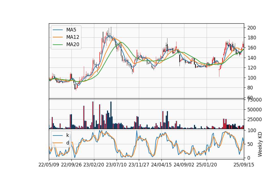Viewport: 271px width, 194px height.
Task: Click the blue MA5 legend line sample
Action: [58, 30]
